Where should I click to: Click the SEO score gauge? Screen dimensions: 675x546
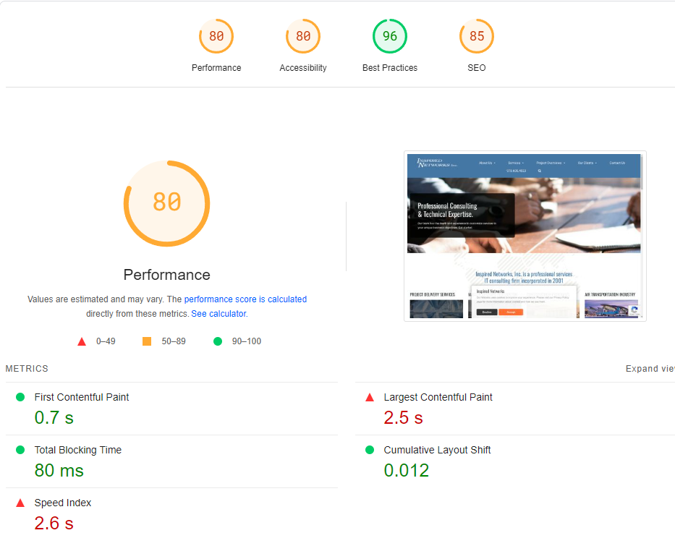pyautogui.click(x=477, y=36)
